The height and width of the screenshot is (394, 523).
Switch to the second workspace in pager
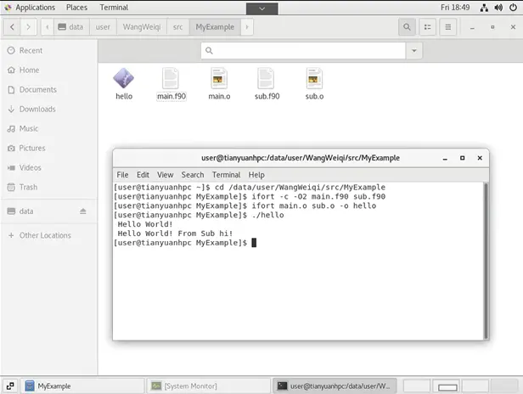point(447,386)
